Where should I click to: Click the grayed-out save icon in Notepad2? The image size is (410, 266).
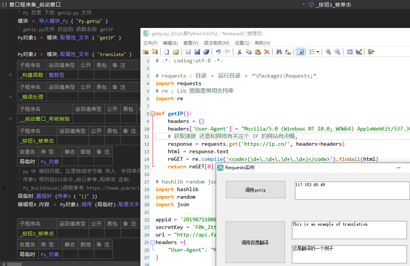[x=188, y=52]
